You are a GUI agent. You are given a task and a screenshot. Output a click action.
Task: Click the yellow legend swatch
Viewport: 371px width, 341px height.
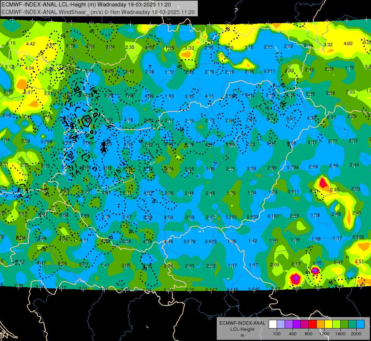[329, 324]
